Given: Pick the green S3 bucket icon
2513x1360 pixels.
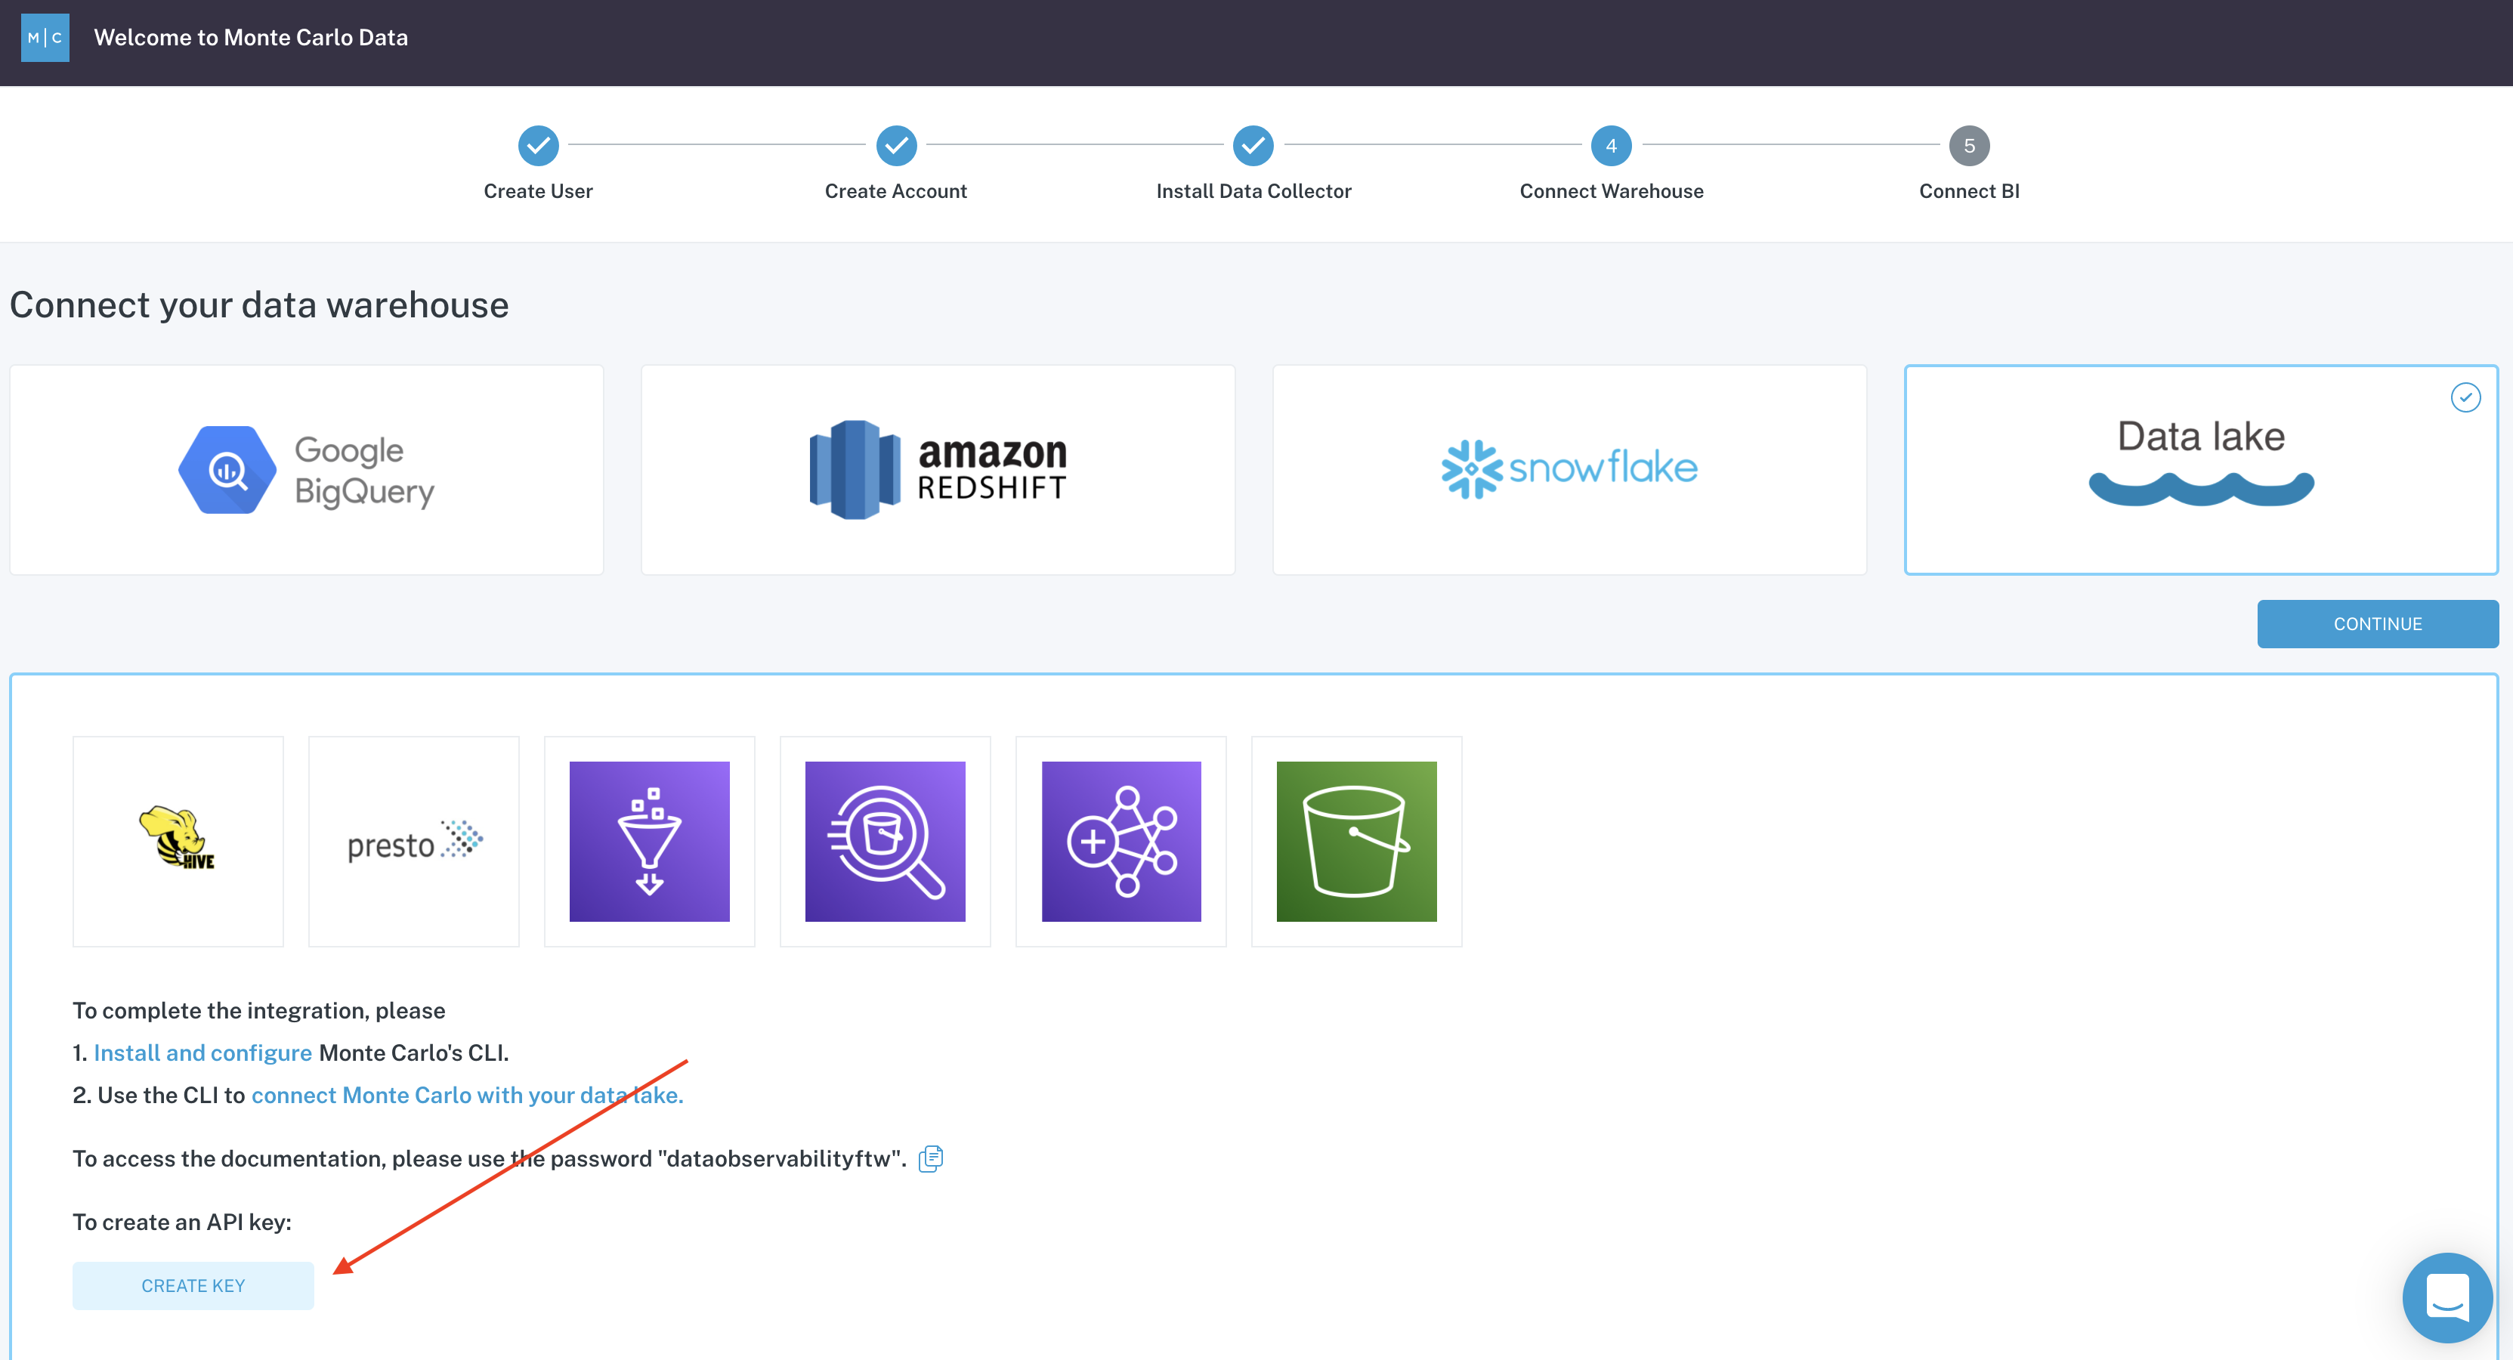Looking at the screenshot, I should tap(1356, 840).
